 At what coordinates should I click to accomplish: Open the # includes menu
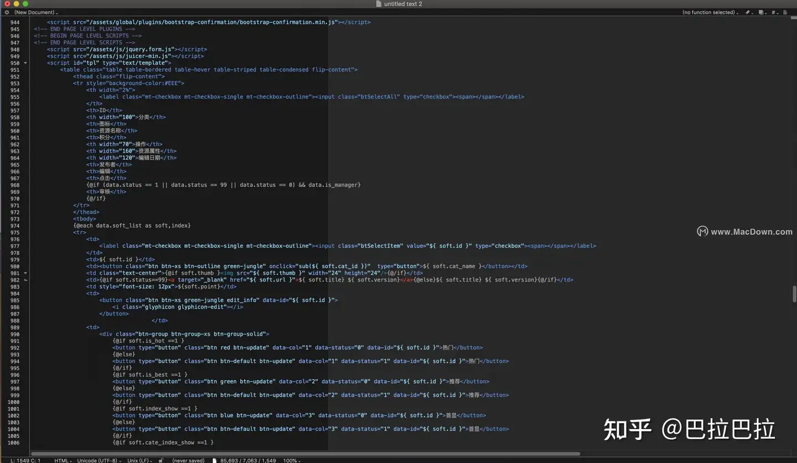(x=776, y=12)
